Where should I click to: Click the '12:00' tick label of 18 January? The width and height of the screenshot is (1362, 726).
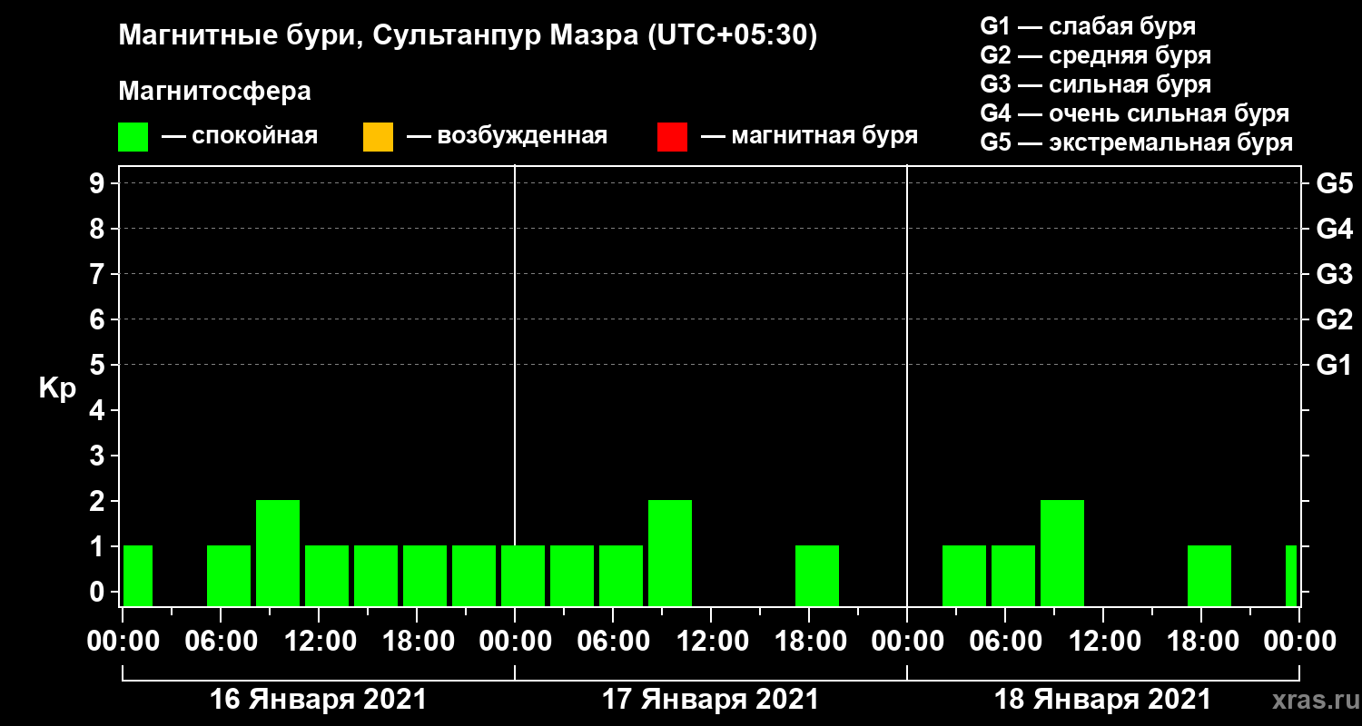(1103, 641)
